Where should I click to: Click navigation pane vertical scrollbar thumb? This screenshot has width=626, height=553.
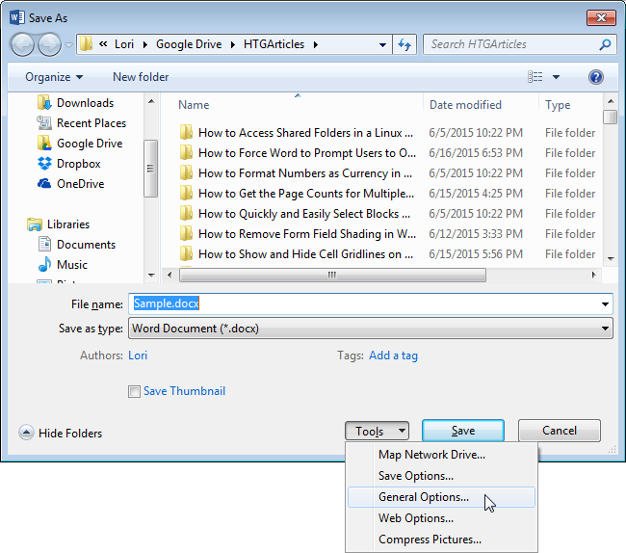tap(150, 169)
